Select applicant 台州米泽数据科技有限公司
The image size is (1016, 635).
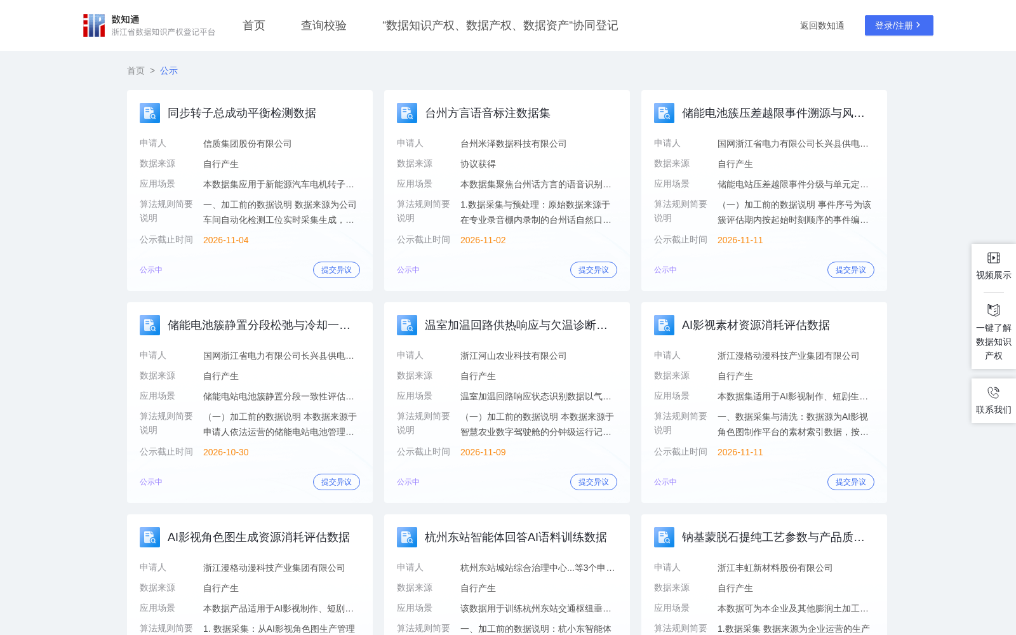click(514, 144)
